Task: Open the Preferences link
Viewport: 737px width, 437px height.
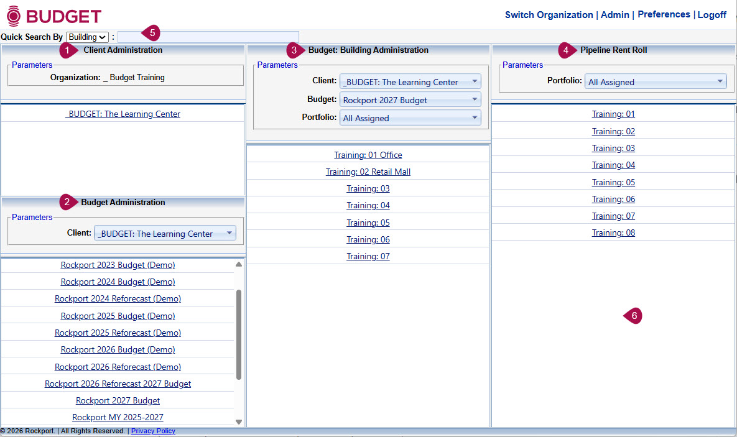Action: pyautogui.click(x=664, y=14)
